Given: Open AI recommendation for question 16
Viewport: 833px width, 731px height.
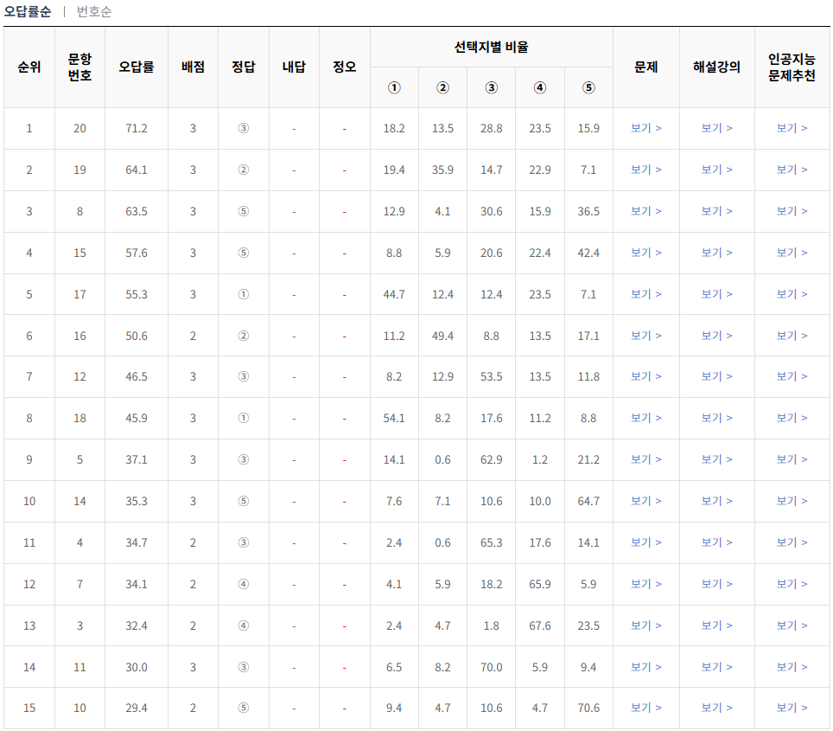Looking at the screenshot, I should (792, 335).
